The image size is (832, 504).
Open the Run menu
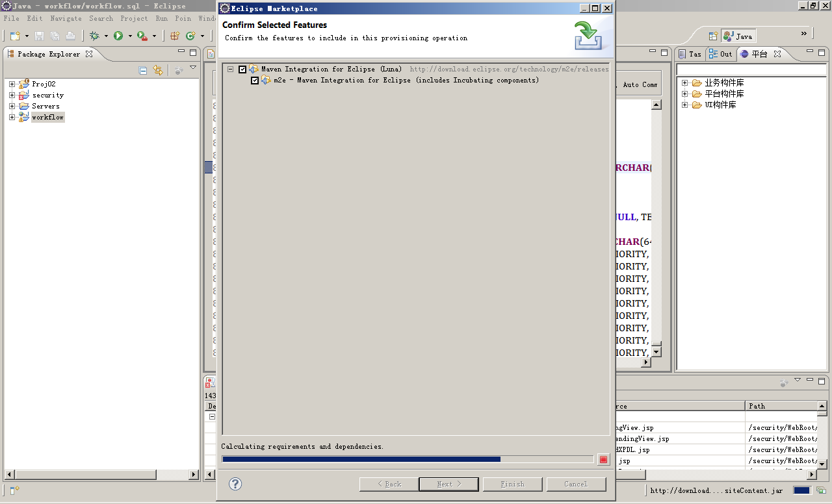(162, 19)
